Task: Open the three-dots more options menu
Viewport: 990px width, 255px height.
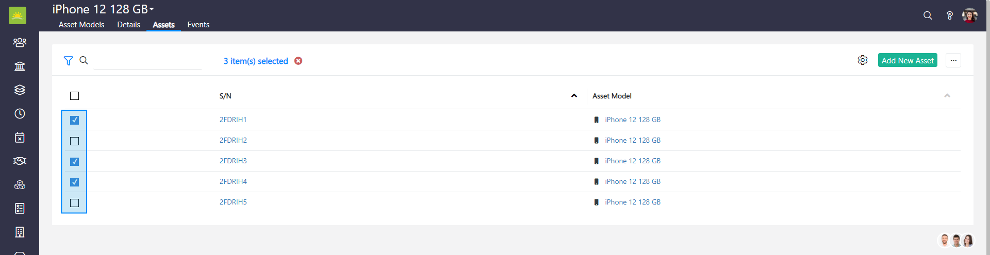Action: 953,60
